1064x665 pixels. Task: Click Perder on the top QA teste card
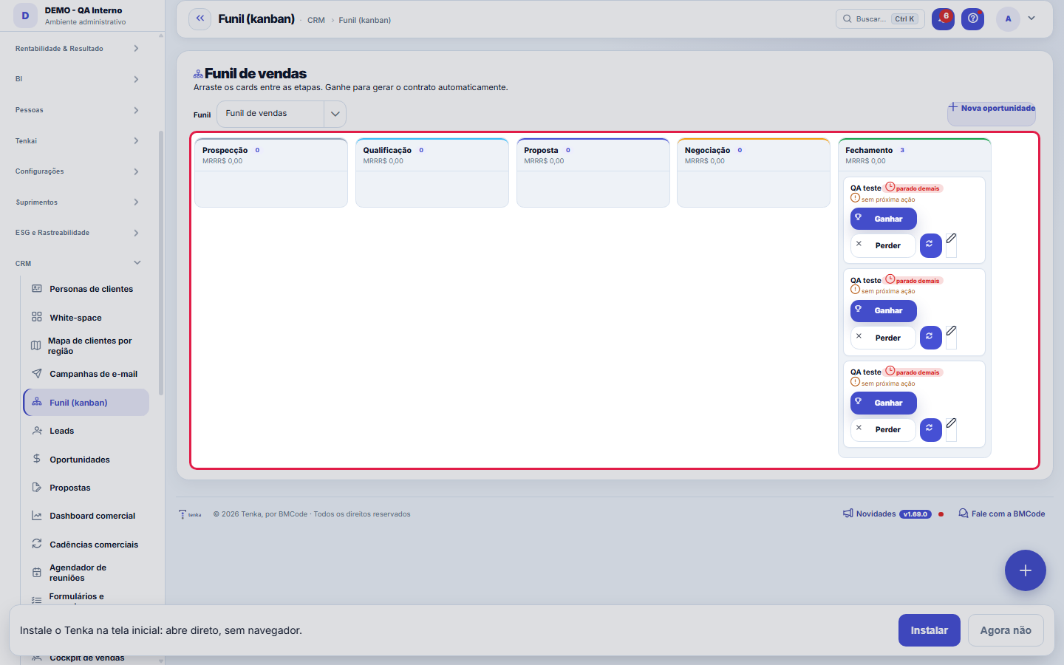[883, 245]
